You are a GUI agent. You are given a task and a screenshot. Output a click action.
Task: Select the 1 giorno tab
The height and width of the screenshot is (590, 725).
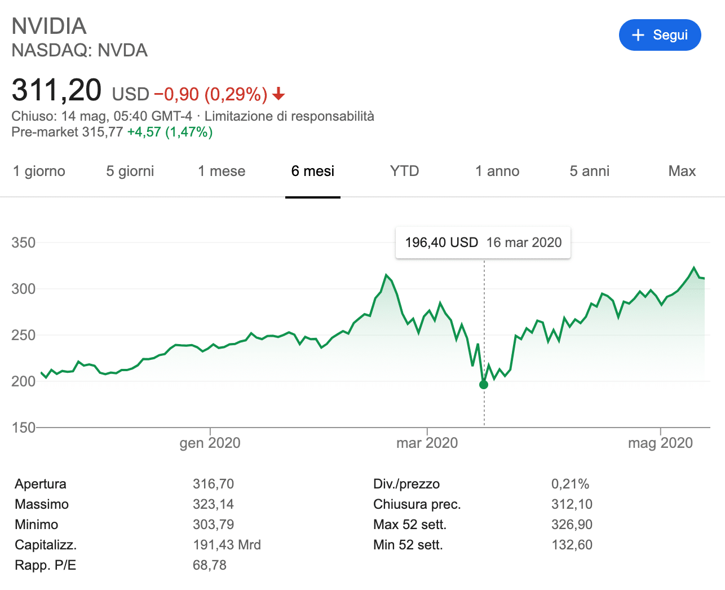coord(39,171)
